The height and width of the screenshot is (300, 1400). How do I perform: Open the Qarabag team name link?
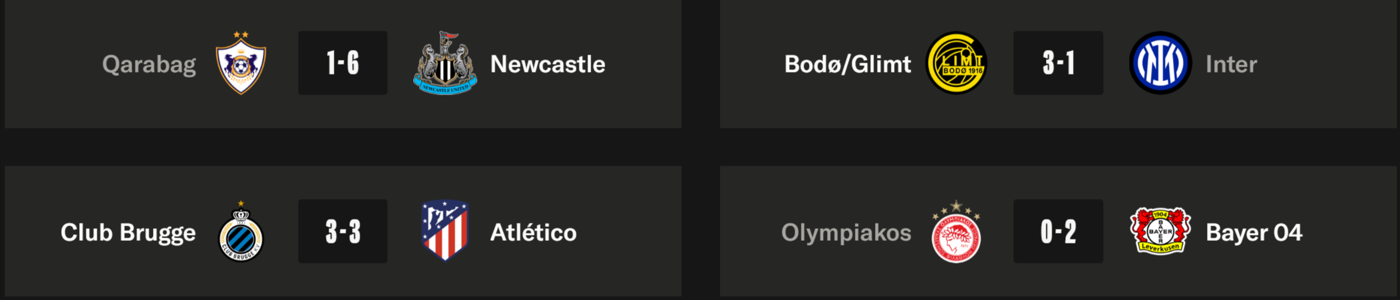tap(149, 65)
